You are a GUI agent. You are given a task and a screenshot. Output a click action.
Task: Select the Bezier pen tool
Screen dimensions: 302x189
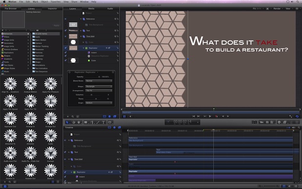click(92, 122)
